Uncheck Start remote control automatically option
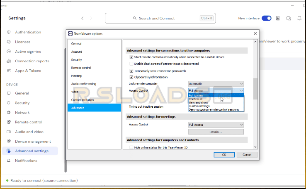 [131, 57]
